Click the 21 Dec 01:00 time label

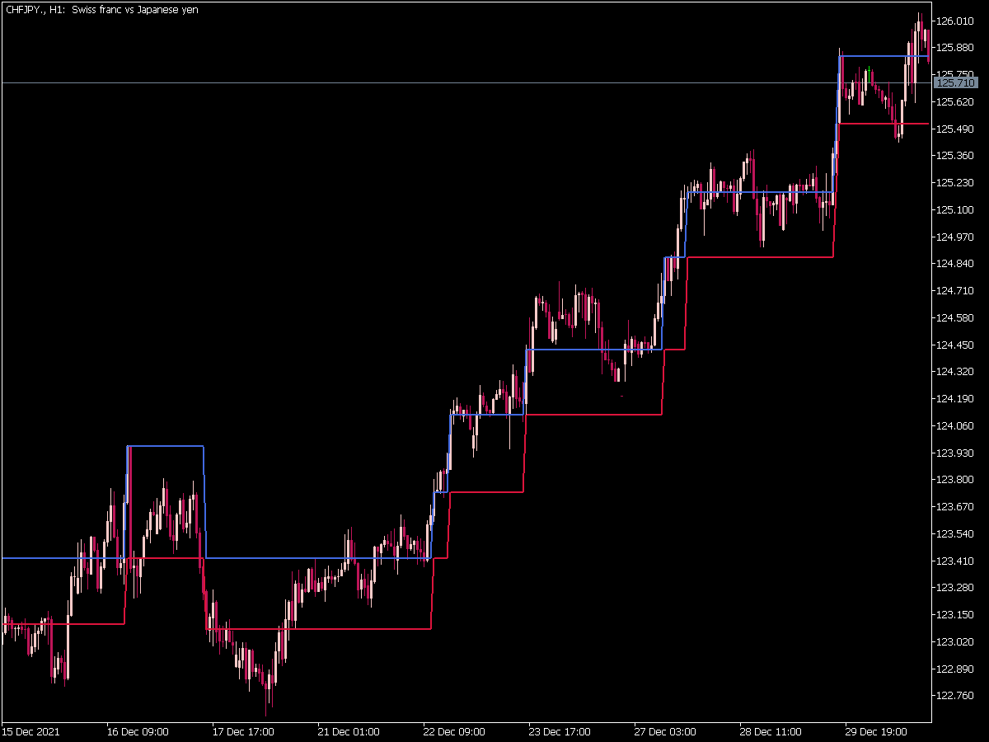pos(349,731)
